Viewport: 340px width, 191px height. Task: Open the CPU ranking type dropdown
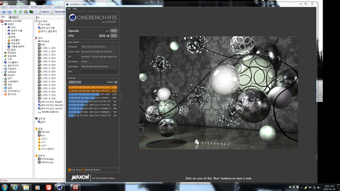[x=75, y=82]
